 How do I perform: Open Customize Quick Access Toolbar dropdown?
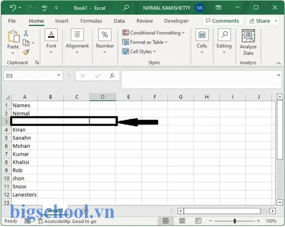click(56, 8)
